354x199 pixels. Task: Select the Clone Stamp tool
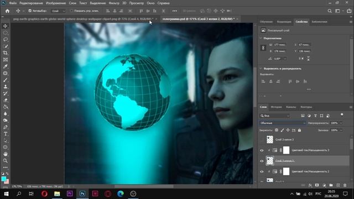(5, 87)
